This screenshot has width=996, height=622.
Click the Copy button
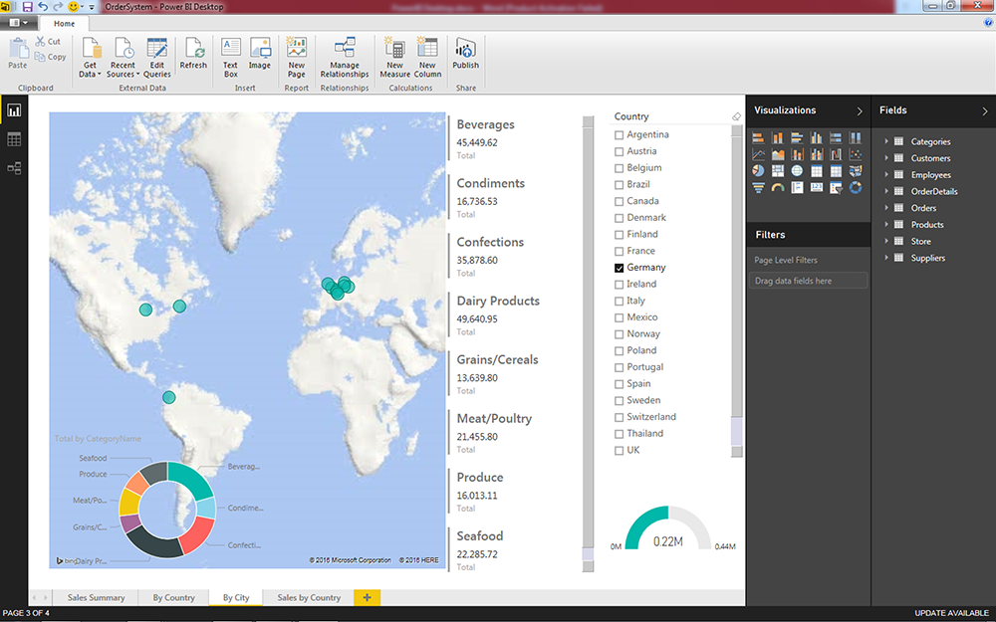(x=50, y=57)
